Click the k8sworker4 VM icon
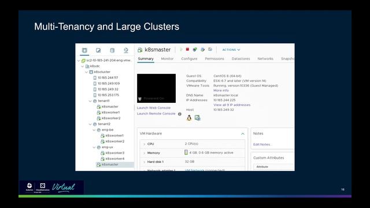 (103, 159)
